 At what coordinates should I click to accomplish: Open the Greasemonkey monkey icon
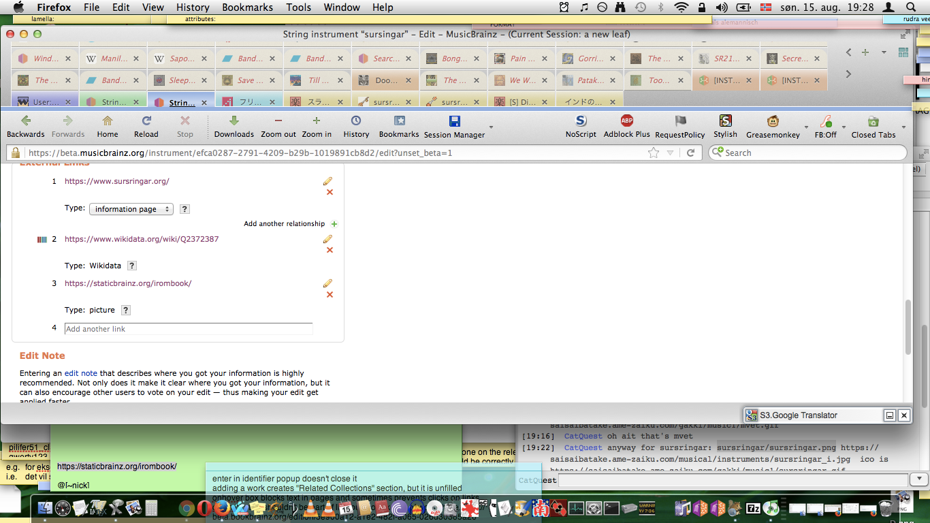click(x=773, y=122)
